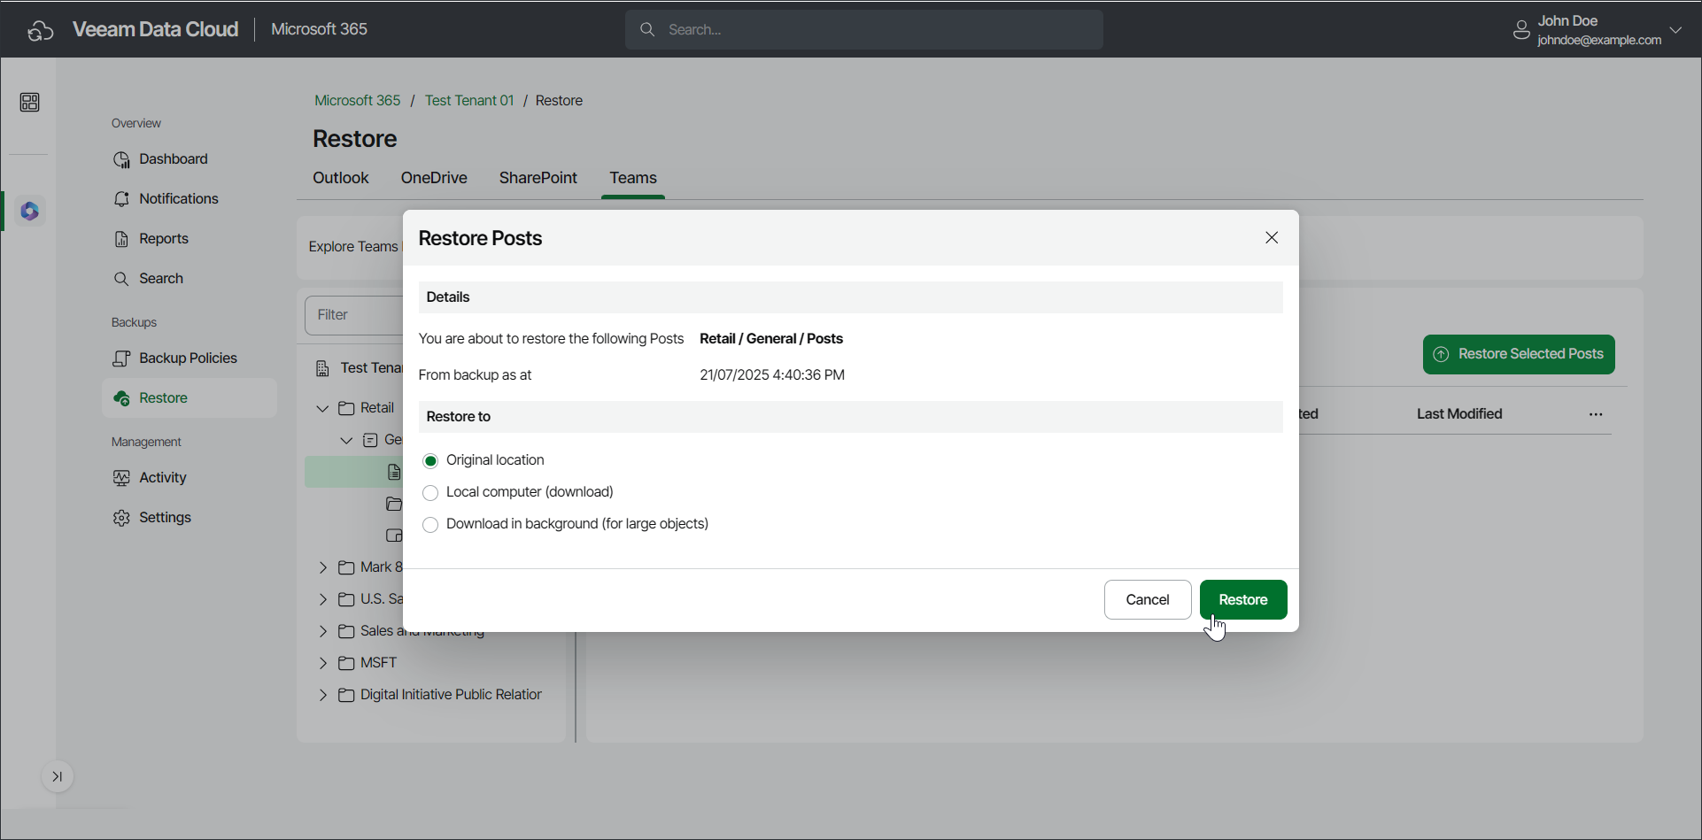Viewport: 1702px width, 840px height.
Task: Click the Test Tenant building icon in tree
Action: click(322, 368)
